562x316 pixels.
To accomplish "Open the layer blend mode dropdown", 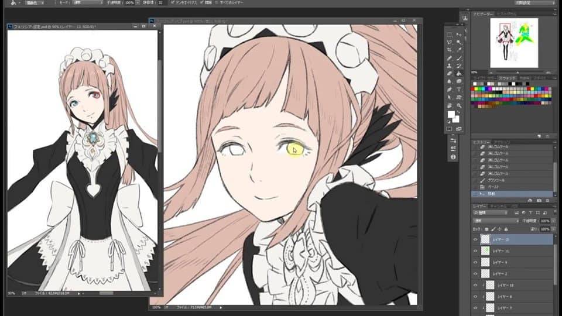I will tap(495, 221).
